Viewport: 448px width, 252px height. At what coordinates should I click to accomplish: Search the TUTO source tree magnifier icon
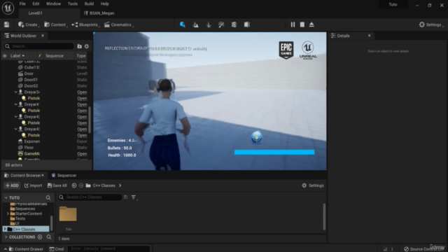coord(48,197)
